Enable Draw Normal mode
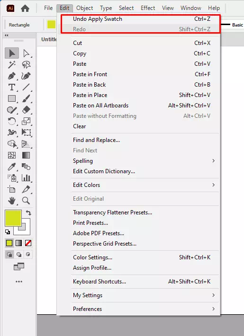Viewport: 244px width, 336px height. click(9, 254)
